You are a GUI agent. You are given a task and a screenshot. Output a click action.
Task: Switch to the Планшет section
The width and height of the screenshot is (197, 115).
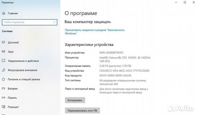tap(13, 107)
